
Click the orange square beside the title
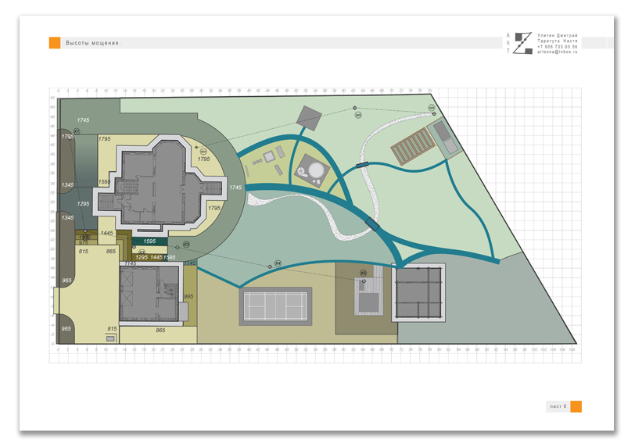55,43
